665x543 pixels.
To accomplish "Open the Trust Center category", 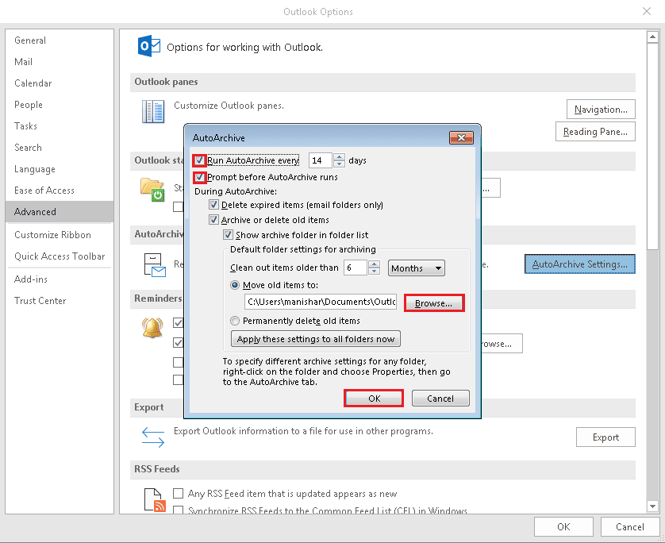I will tap(60, 301).
